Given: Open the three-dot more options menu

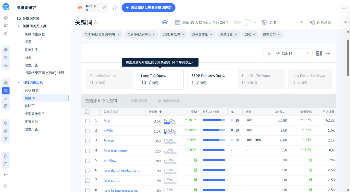Looking at the screenshot, I should coord(344,8).
